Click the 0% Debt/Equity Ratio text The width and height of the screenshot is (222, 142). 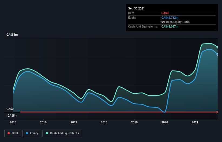(175, 22)
